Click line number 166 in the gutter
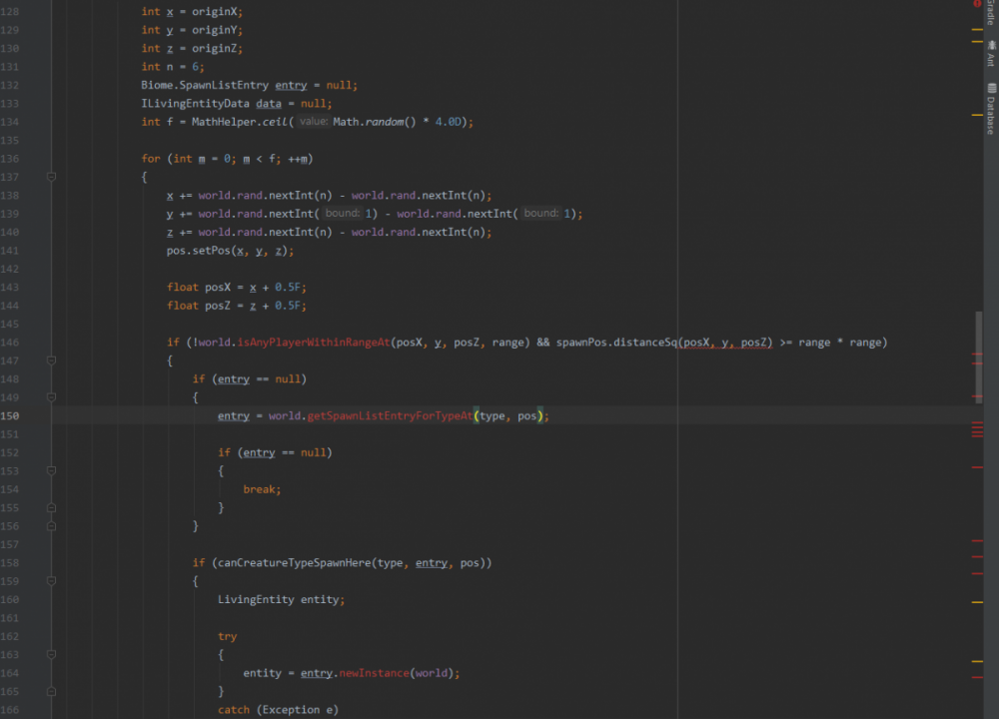The height and width of the screenshot is (719, 999). tap(10, 710)
